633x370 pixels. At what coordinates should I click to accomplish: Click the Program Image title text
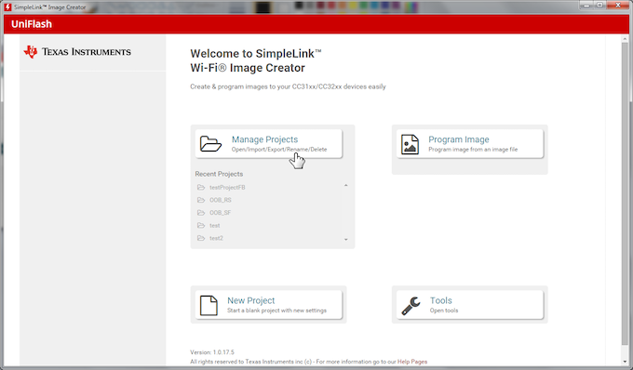click(x=459, y=139)
